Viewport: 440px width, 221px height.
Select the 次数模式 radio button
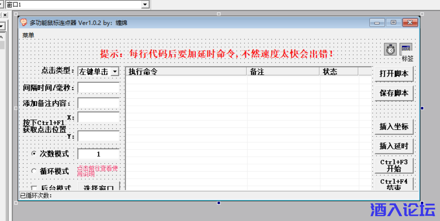tap(34, 154)
